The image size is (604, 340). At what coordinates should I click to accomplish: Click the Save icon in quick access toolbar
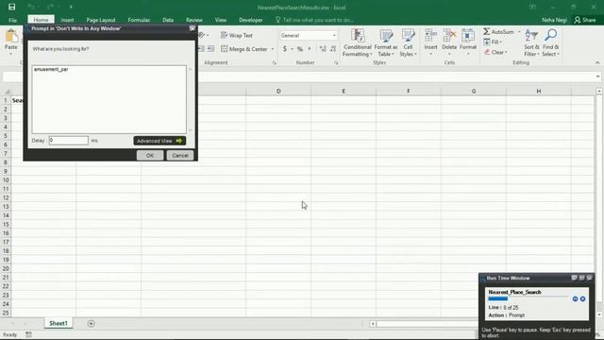point(12,7)
